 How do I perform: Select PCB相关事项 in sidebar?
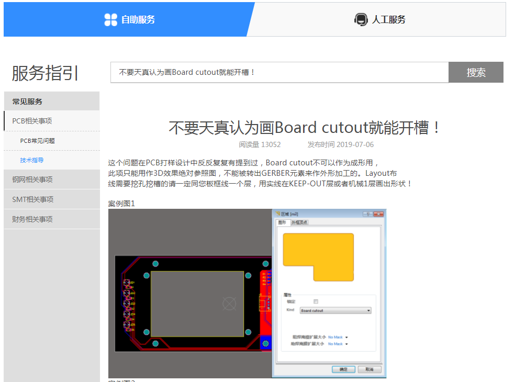(52, 121)
